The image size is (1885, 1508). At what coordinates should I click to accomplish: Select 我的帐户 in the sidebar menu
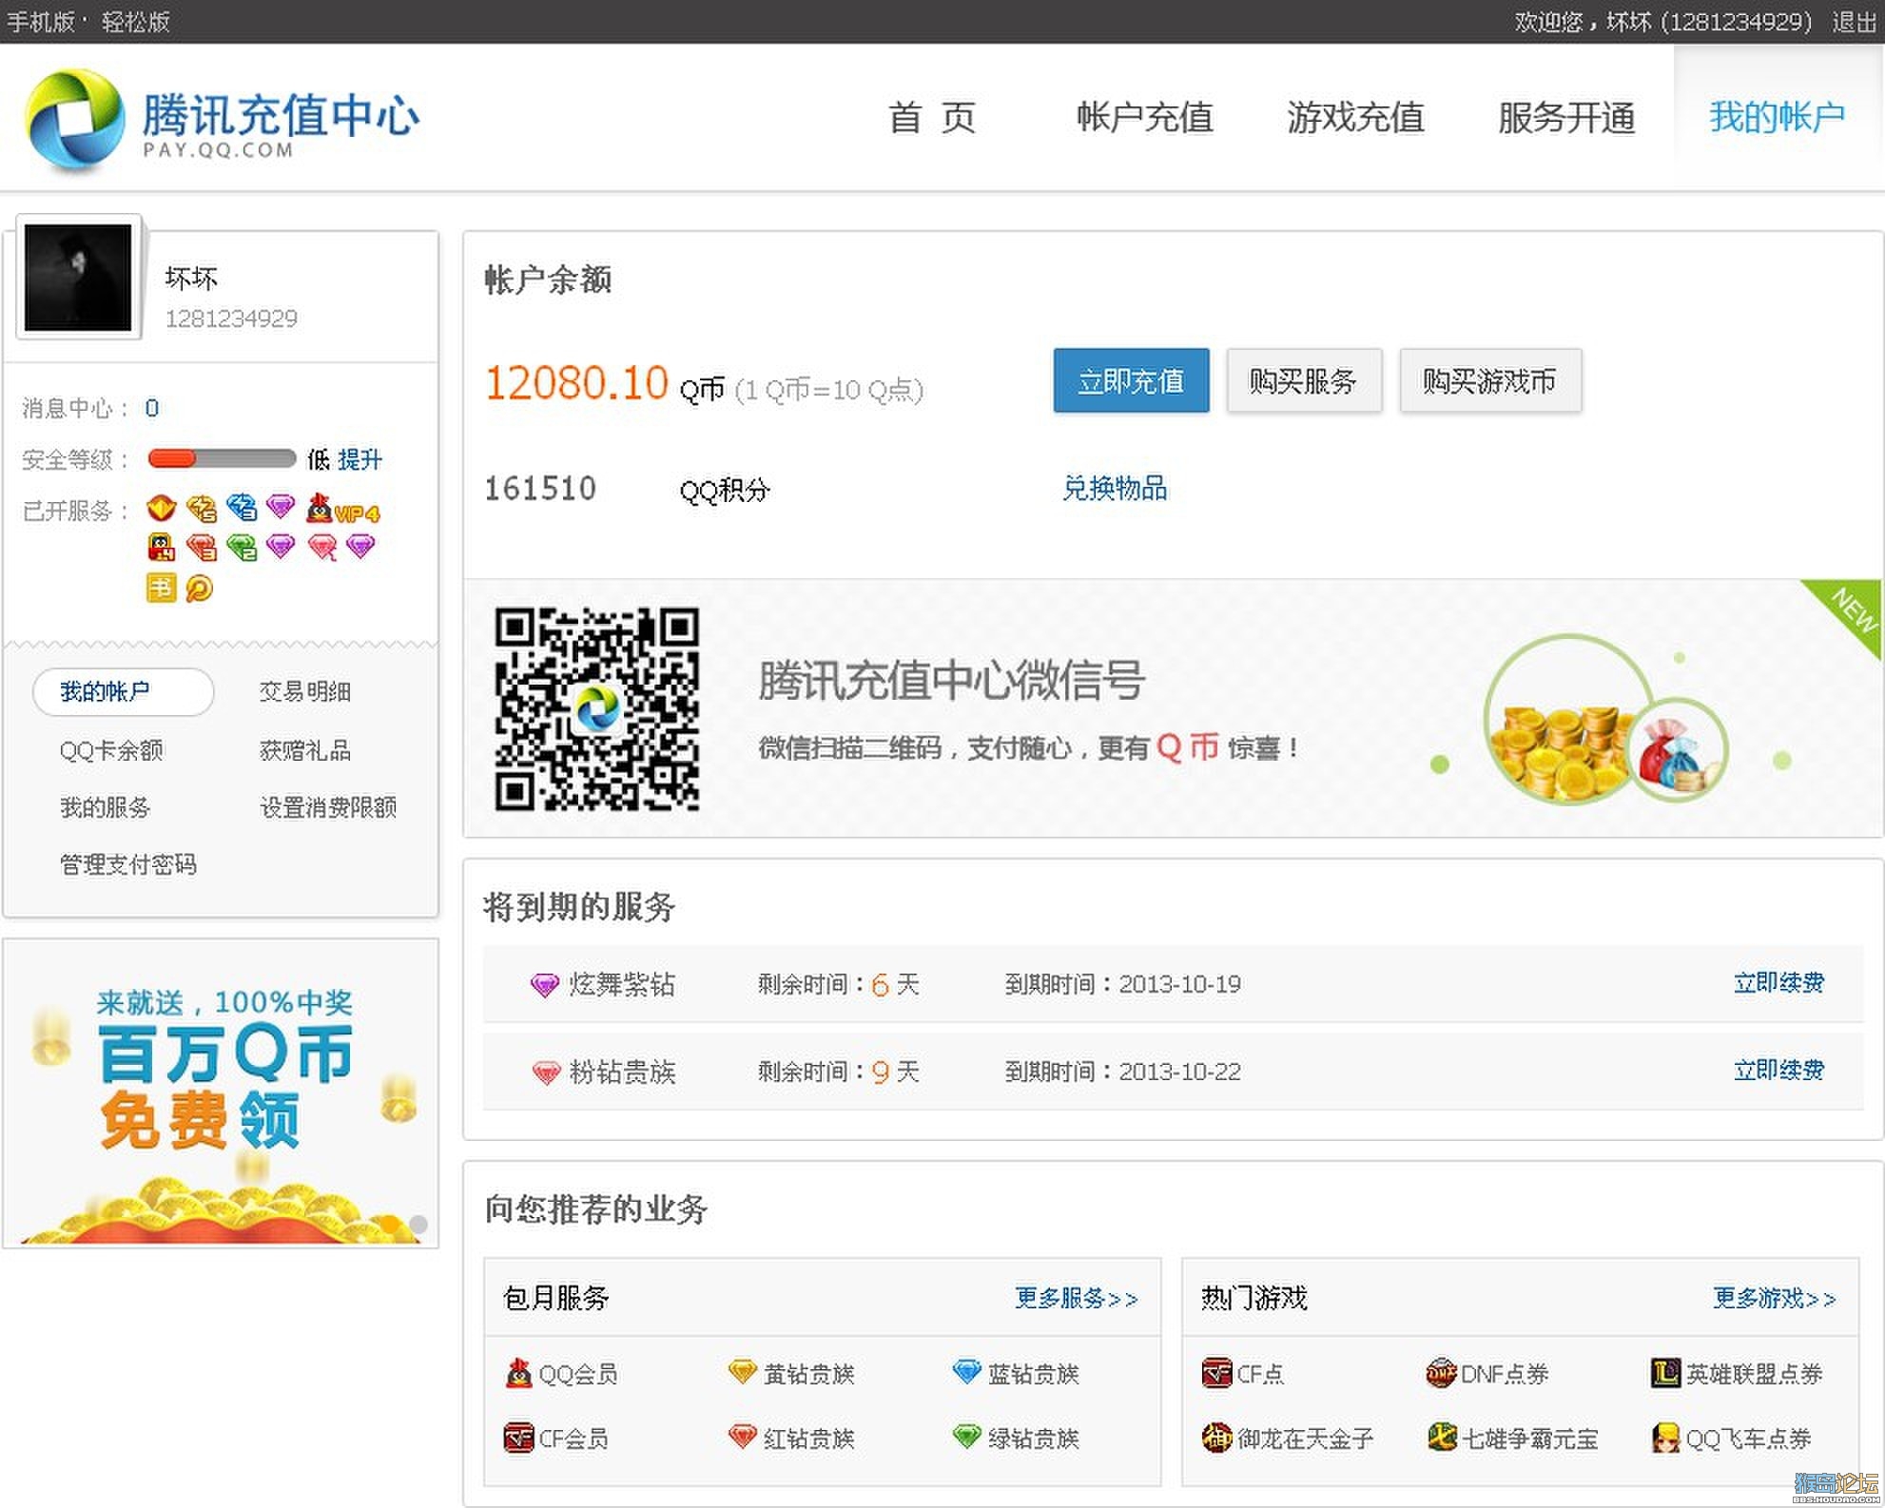point(123,691)
